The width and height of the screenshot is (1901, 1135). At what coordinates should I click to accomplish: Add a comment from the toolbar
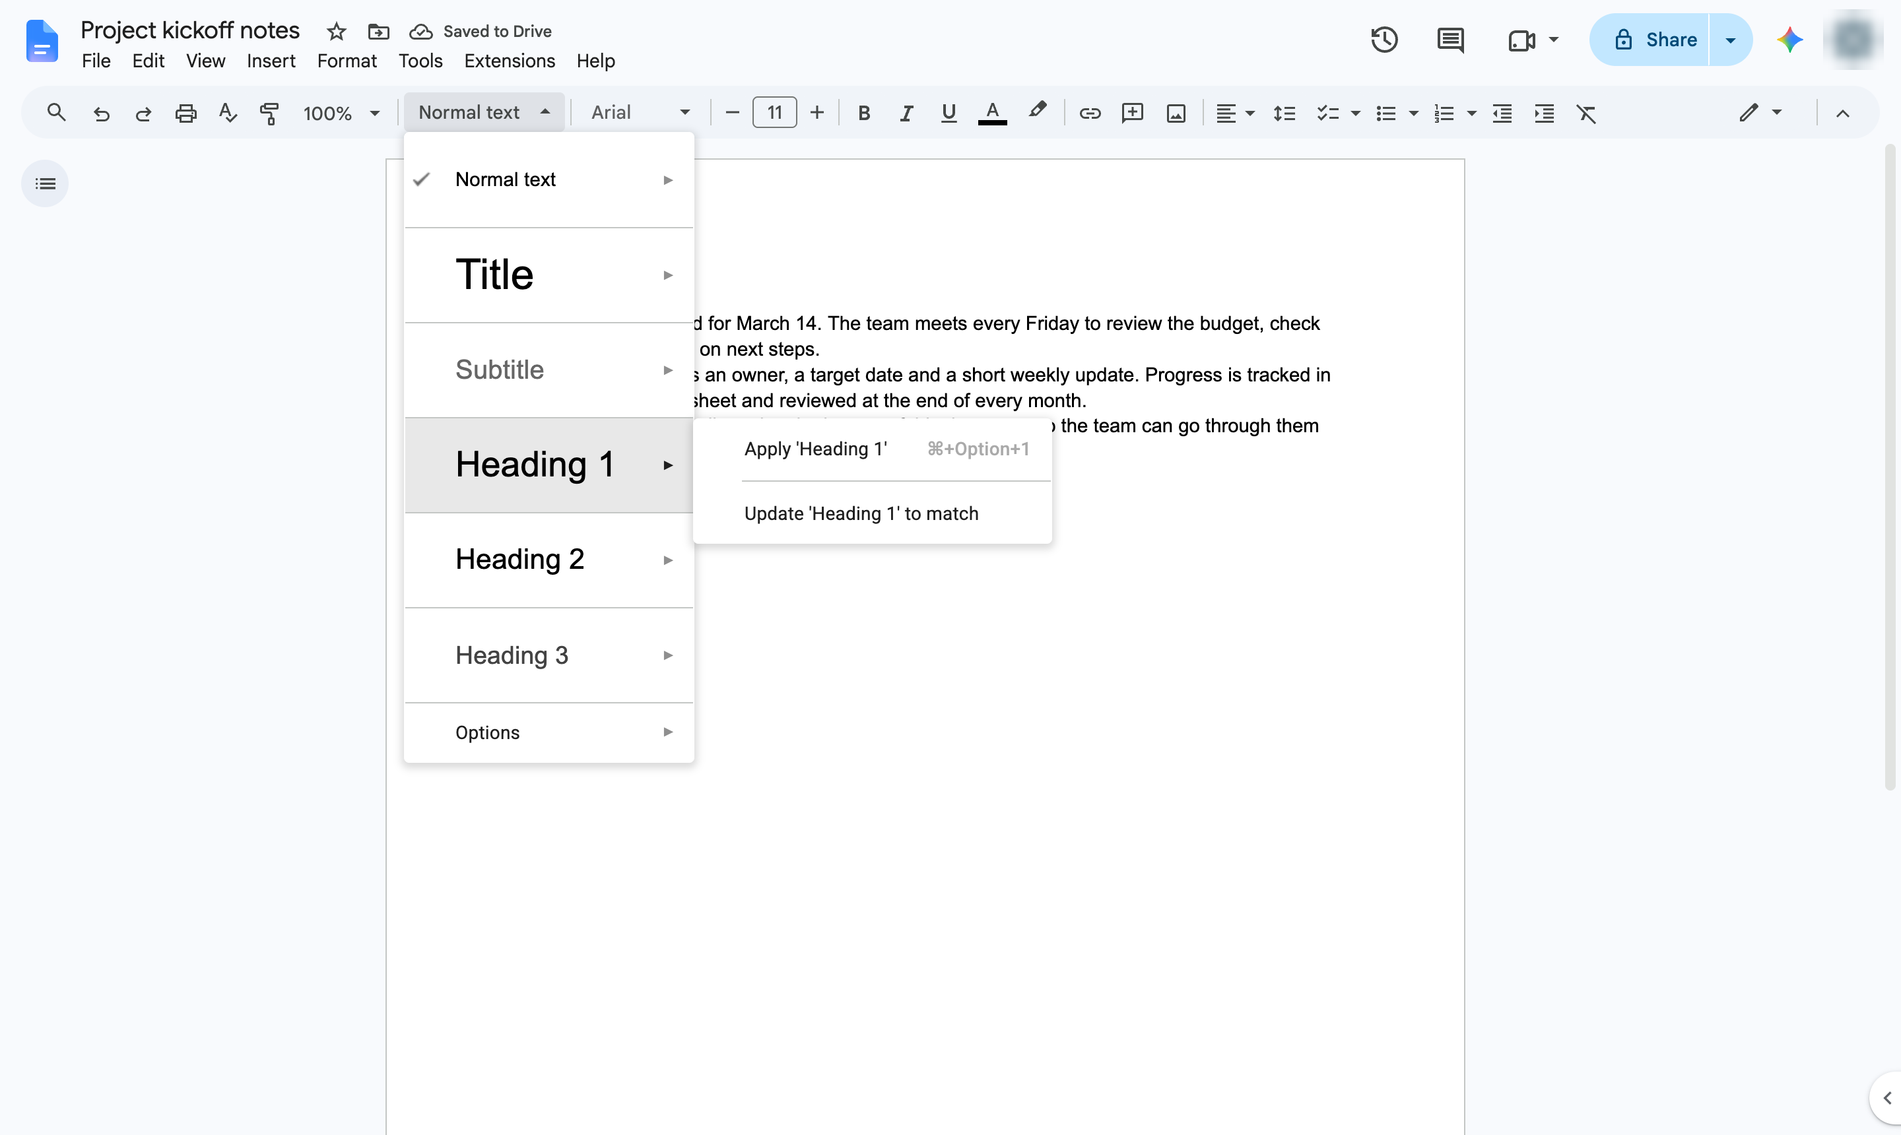1132,113
